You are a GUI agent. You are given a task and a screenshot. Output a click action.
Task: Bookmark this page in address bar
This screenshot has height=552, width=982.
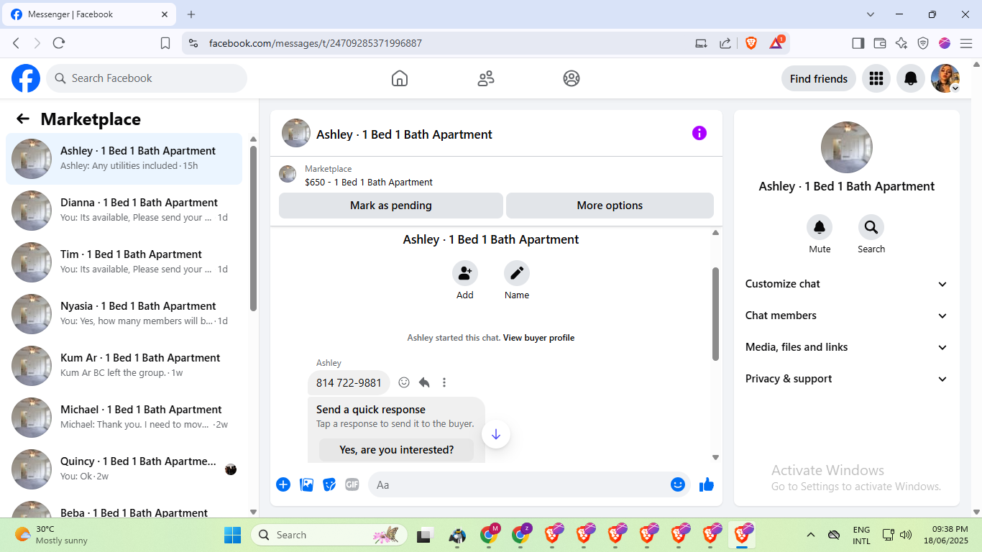[165, 43]
